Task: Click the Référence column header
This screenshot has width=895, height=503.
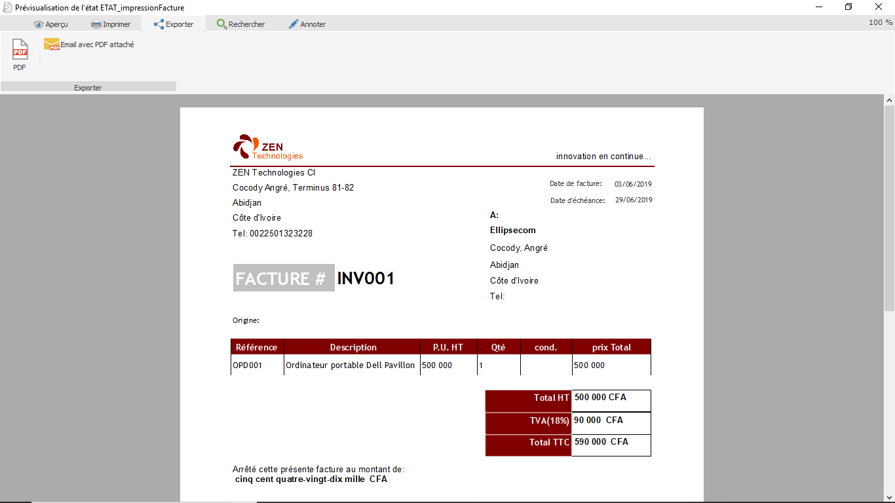Action: (x=257, y=347)
